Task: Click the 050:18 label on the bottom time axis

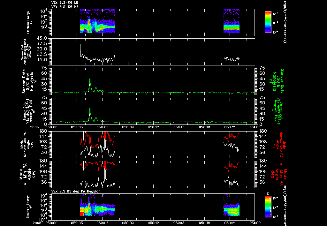Action: point(204,223)
